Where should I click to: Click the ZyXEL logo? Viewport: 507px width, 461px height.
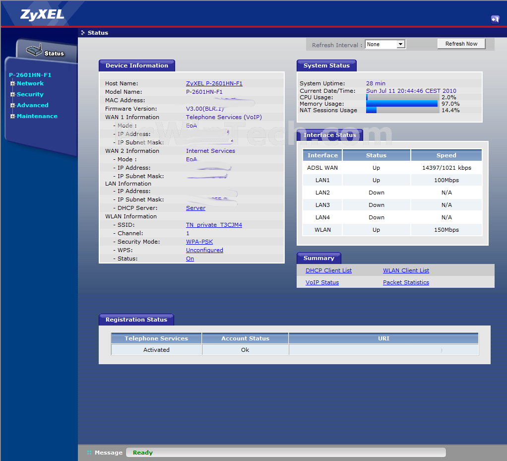[42, 14]
